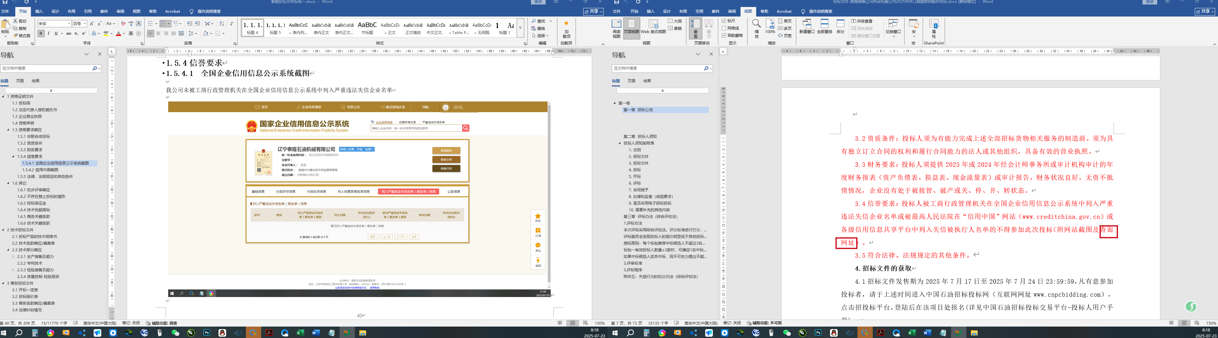Viewport: 1218px width, 338px height.
Task: Uncheck the Navigation Pane (导航窗格) checkbox
Action: [x=724, y=35]
